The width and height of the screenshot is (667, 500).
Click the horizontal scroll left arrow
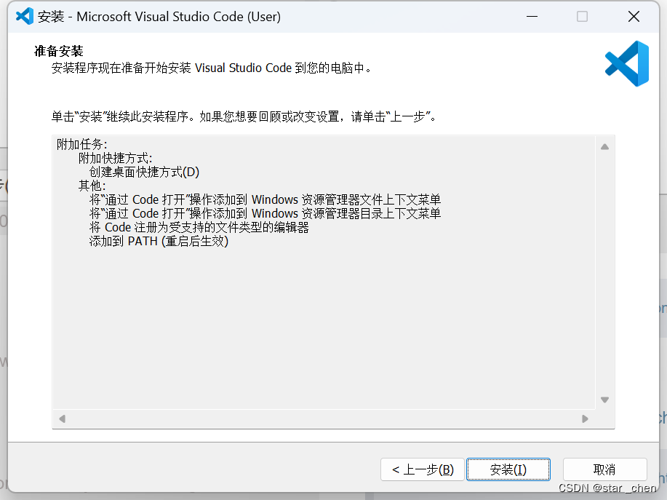click(62, 418)
